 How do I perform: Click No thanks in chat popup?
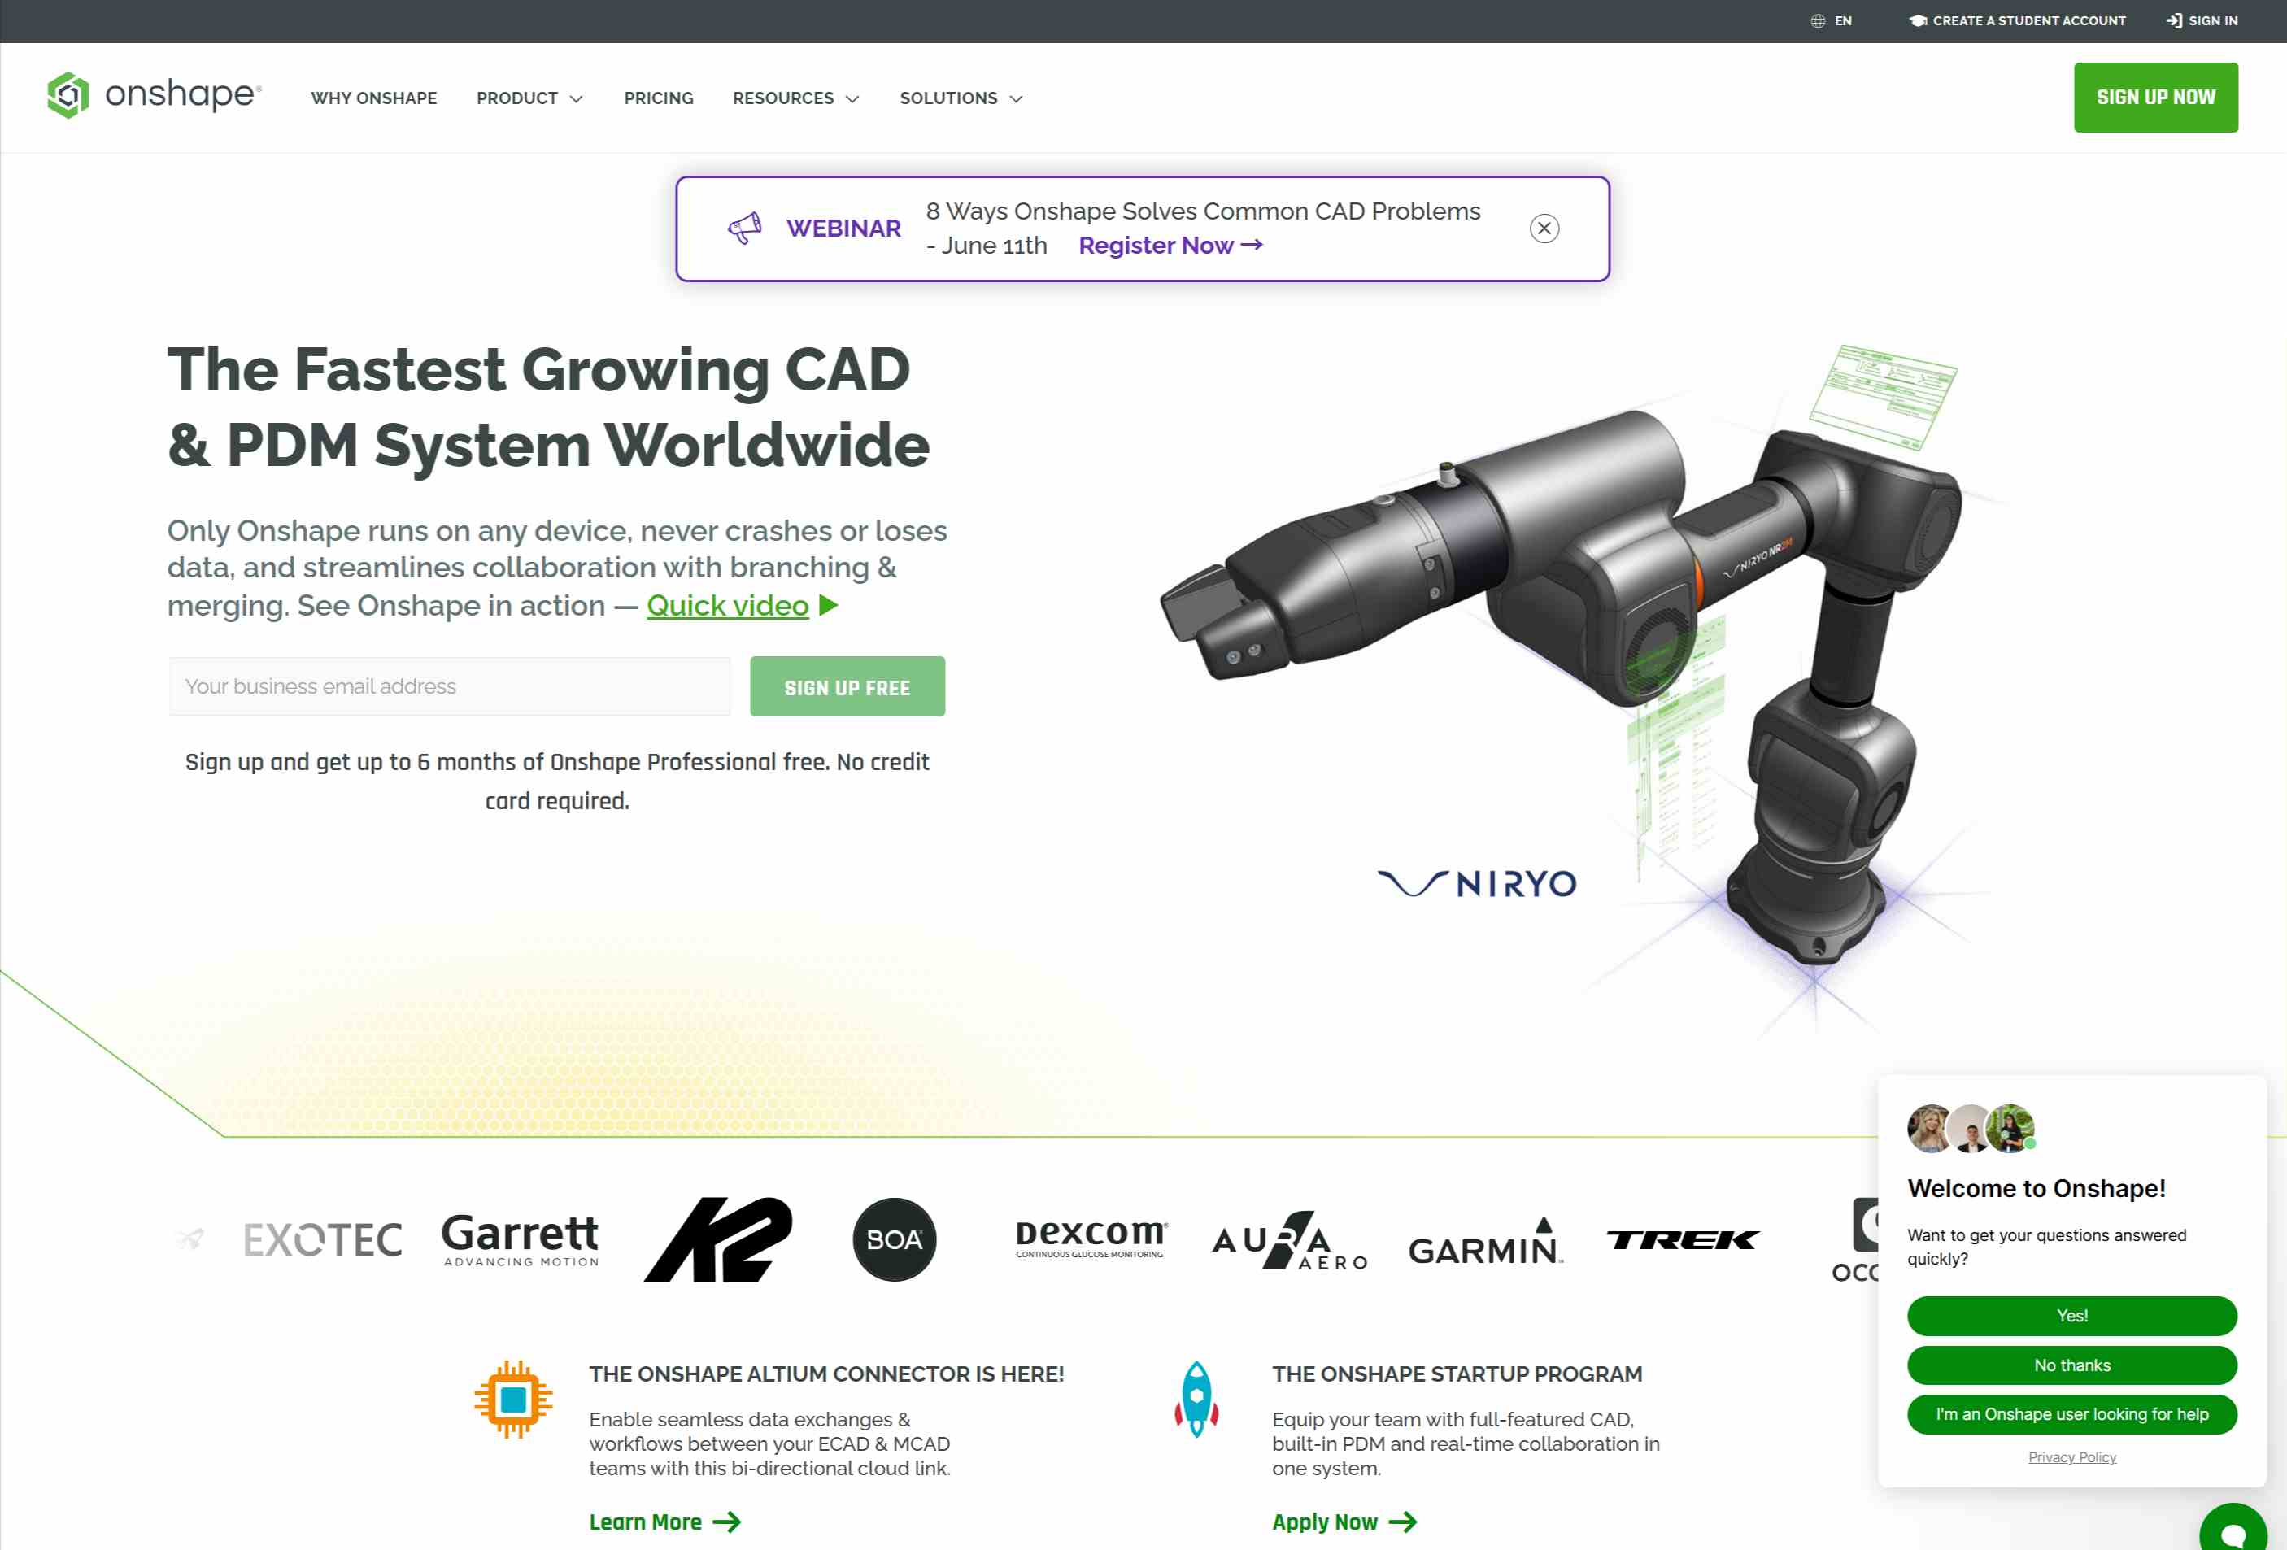coord(2071,1365)
